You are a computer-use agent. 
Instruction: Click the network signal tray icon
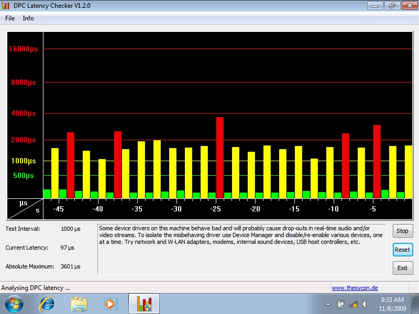[354, 304]
